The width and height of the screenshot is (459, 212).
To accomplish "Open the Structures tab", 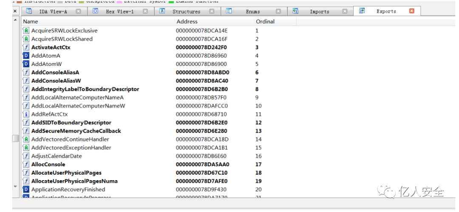I will [187, 11].
